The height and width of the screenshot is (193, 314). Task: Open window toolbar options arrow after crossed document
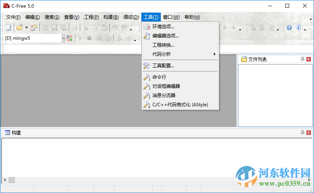(278, 30)
